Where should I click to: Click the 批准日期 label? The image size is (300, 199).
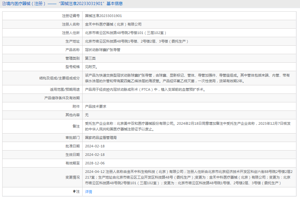coord(72,146)
